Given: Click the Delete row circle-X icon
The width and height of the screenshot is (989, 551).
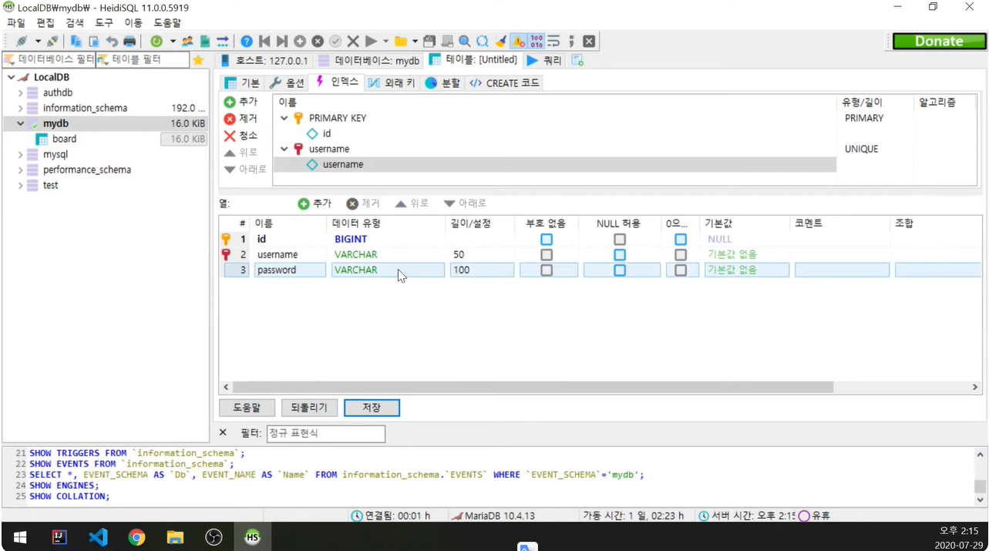Looking at the screenshot, I should pos(318,41).
